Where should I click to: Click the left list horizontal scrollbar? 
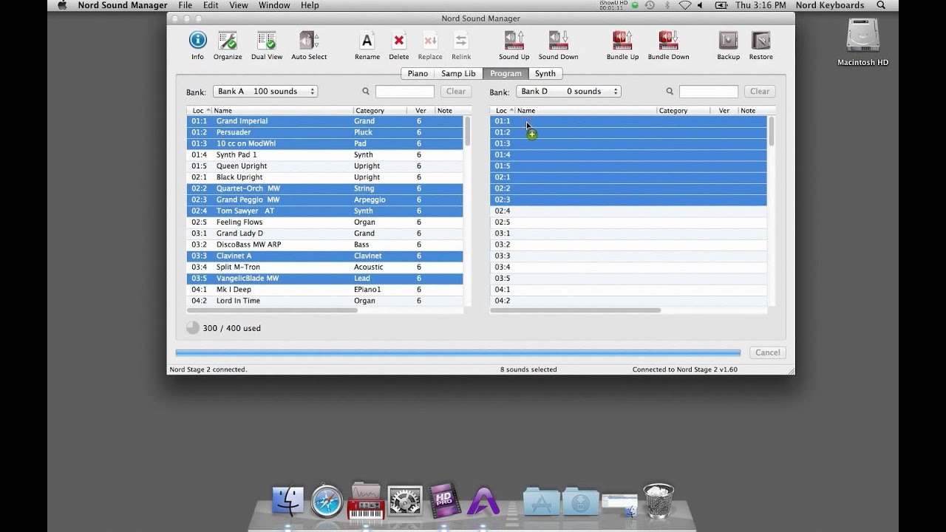coord(272,310)
